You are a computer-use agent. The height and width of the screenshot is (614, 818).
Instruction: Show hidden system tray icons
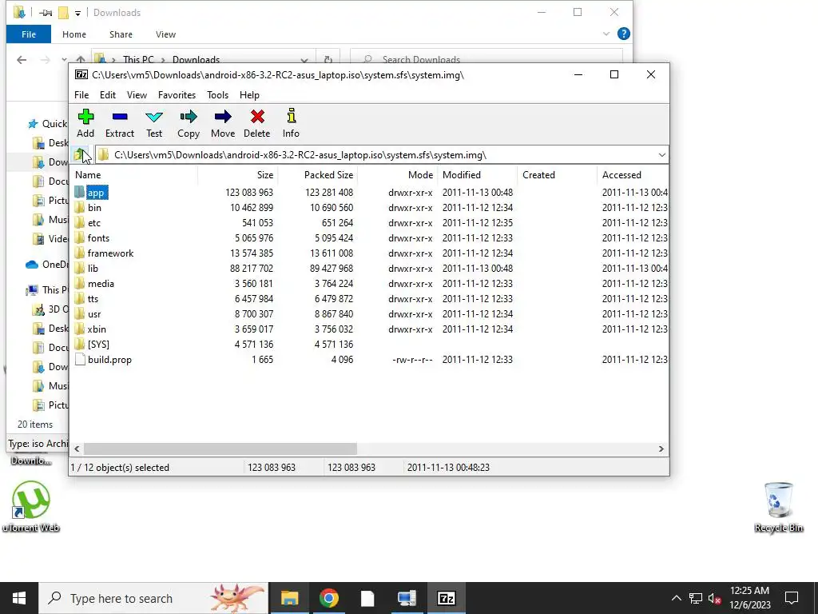click(676, 598)
